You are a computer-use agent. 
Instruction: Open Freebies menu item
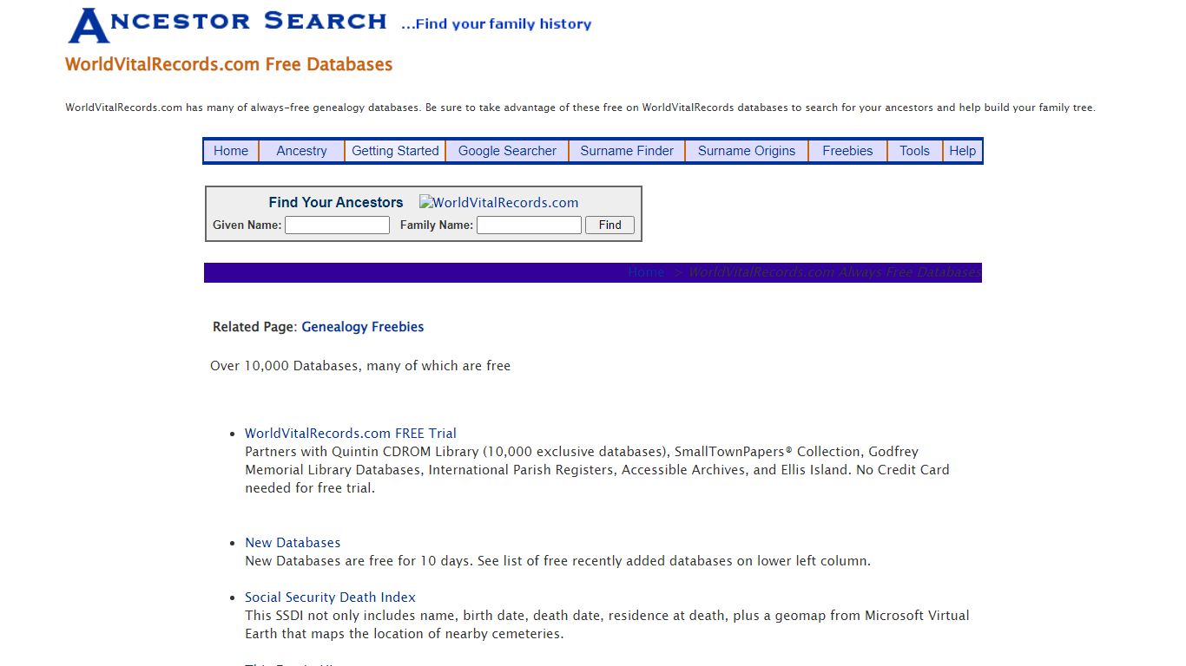(x=847, y=151)
